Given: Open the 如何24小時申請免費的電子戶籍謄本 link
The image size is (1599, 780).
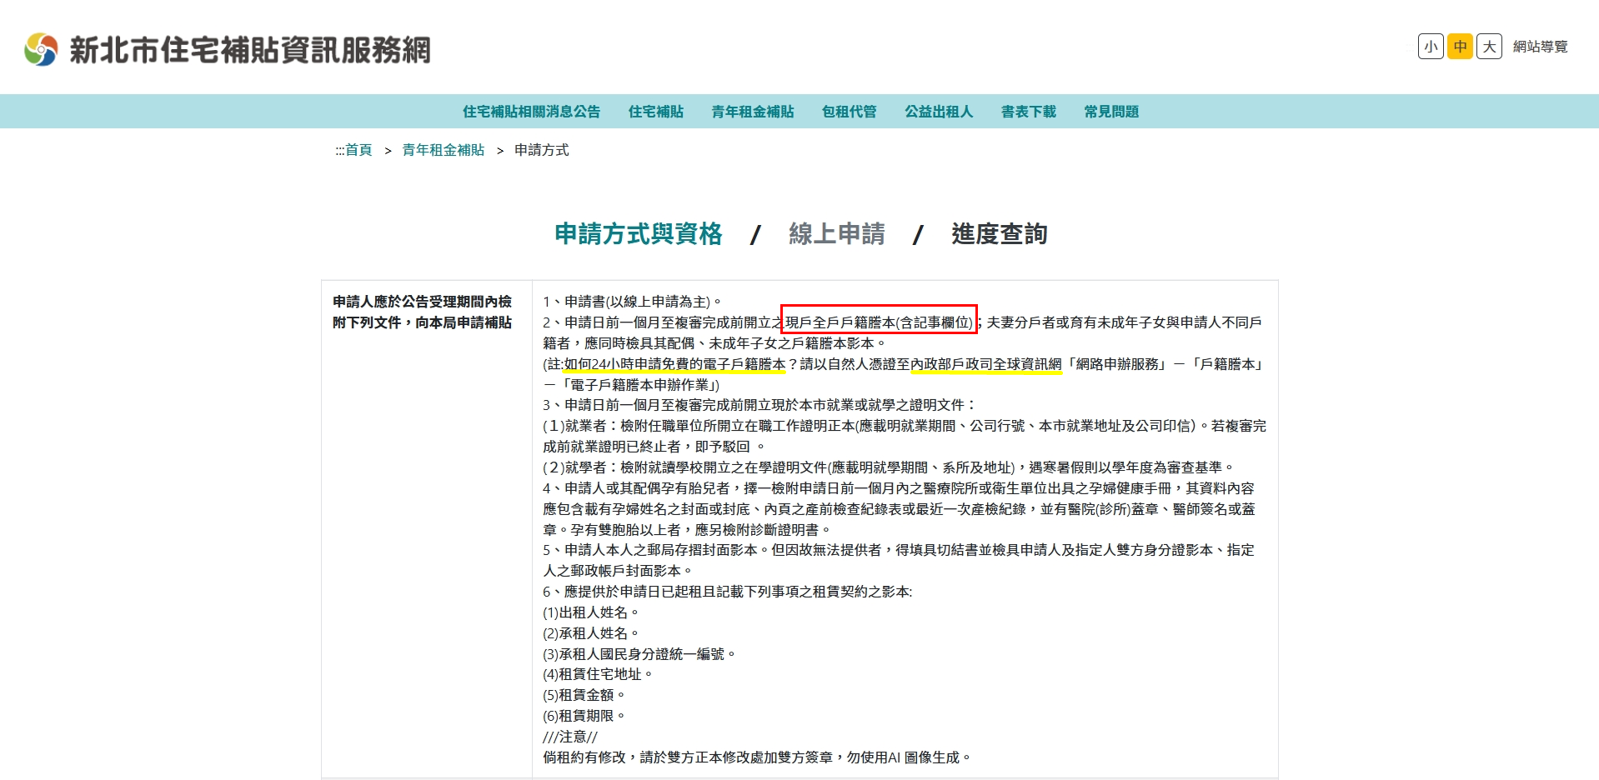Looking at the screenshot, I should pyautogui.click(x=674, y=364).
